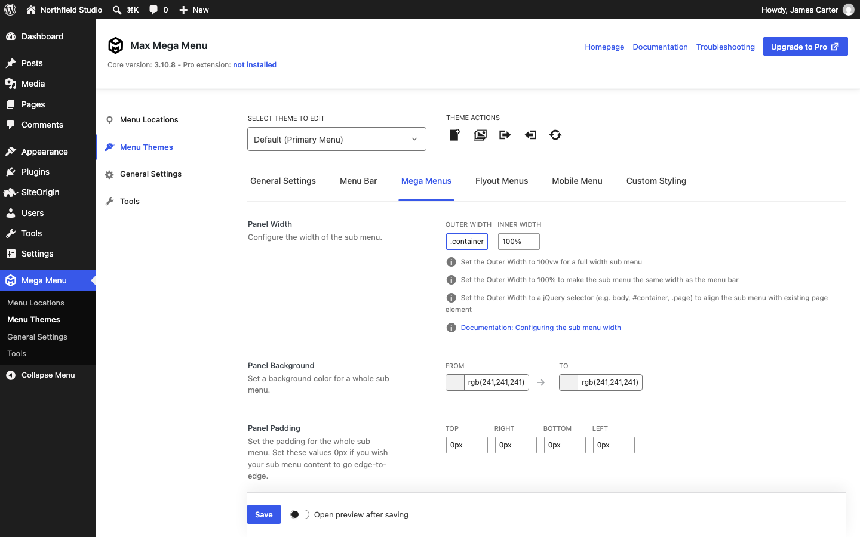The image size is (860, 537).
Task: Click the Max Mega Menu logo
Action: pyautogui.click(x=115, y=45)
